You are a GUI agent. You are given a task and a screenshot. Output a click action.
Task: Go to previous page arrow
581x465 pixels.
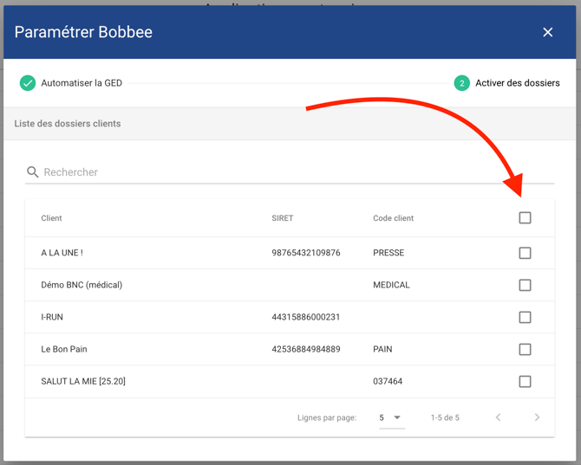(x=498, y=417)
